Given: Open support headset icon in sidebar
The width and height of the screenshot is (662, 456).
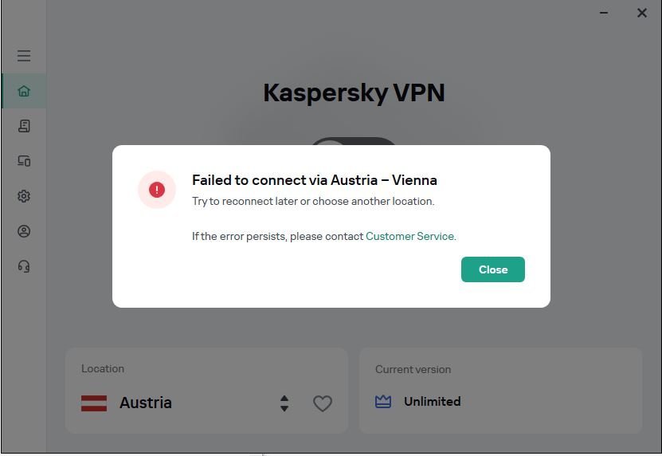Looking at the screenshot, I should pyautogui.click(x=24, y=266).
